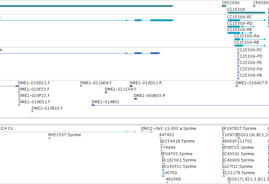The width and height of the screenshot is (269, 184).
Task: Select the CG15309 gene bar
Action: pyautogui.click(x=246, y=13)
